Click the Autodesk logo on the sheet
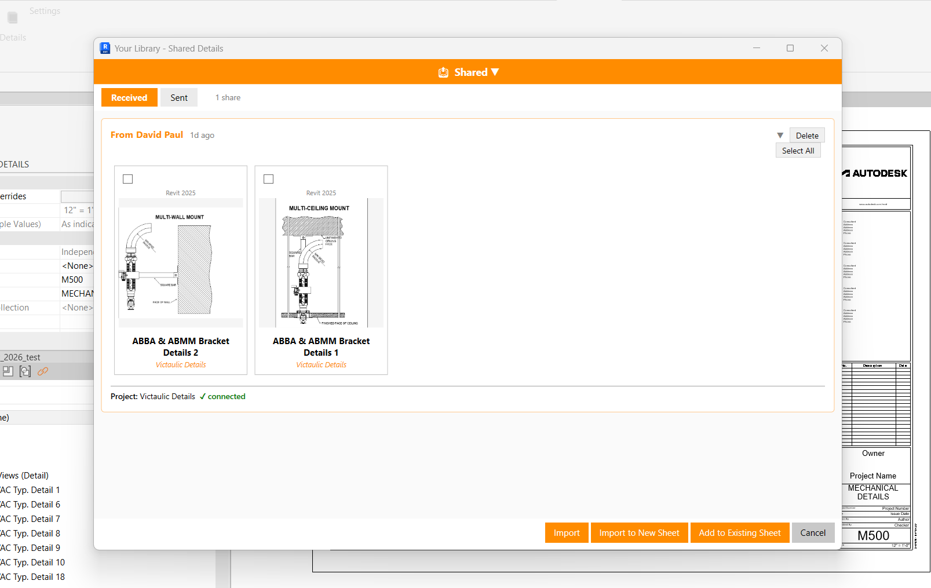Viewport: 931px width, 588px height. [x=875, y=173]
